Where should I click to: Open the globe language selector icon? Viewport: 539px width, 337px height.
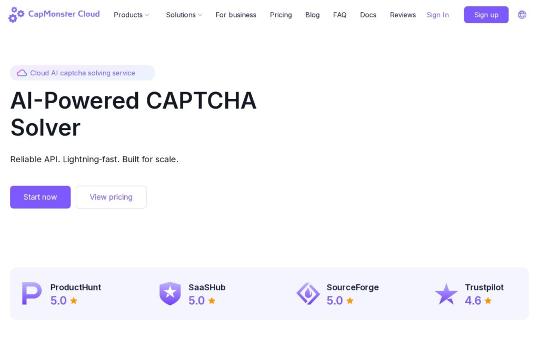522,15
